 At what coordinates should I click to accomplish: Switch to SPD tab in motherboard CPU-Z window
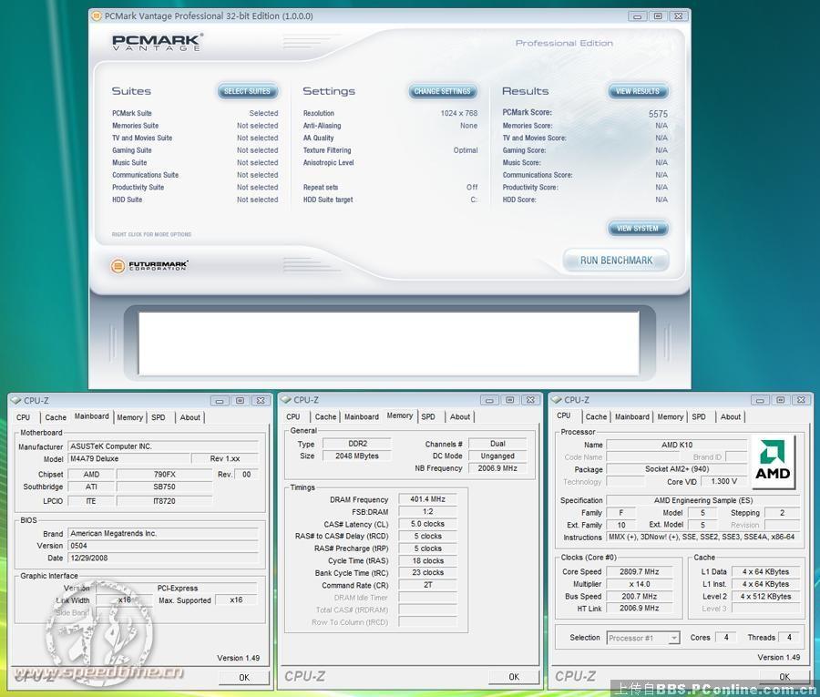coord(159,417)
